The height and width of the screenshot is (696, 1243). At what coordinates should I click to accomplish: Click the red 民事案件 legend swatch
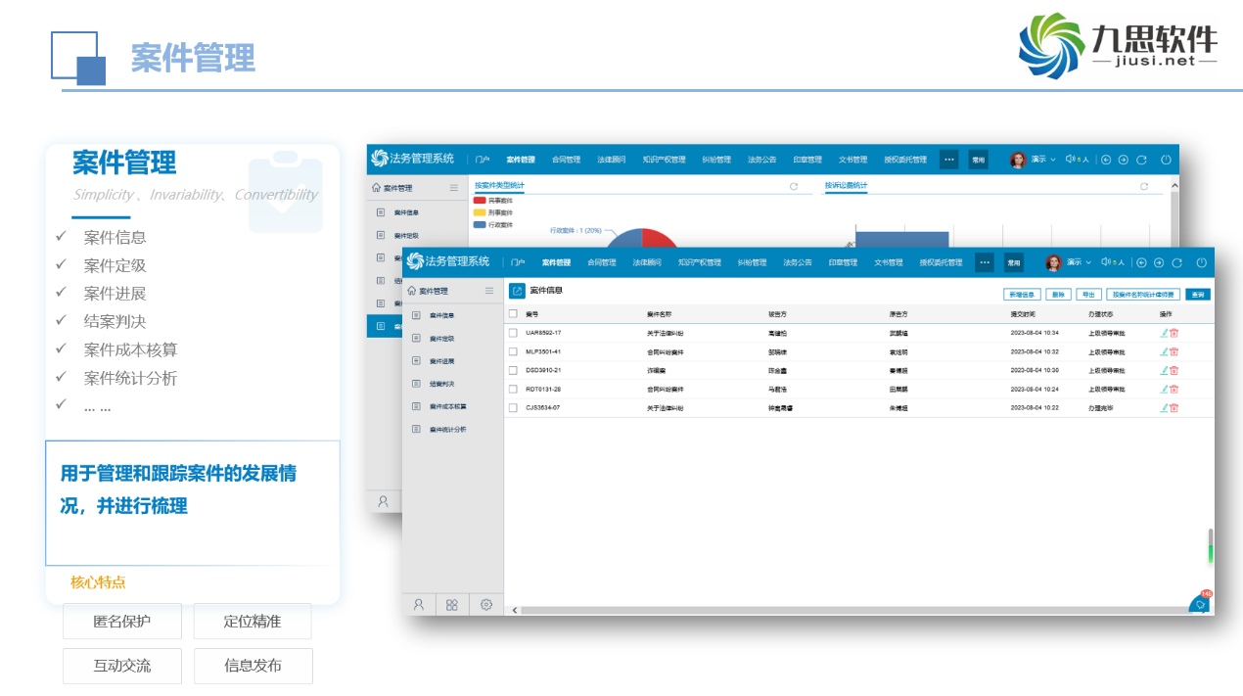tap(480, 200)
